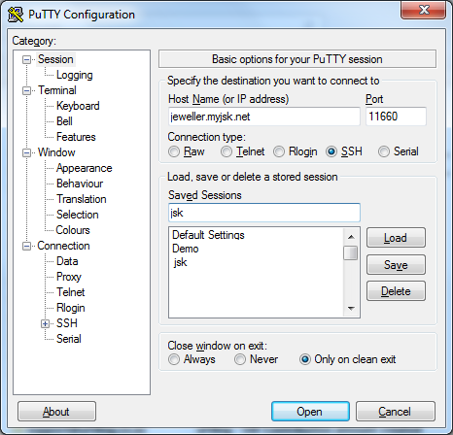Open the Bell settings category
The height and width of the screenshot is (435, 453).
pos(64,121)
